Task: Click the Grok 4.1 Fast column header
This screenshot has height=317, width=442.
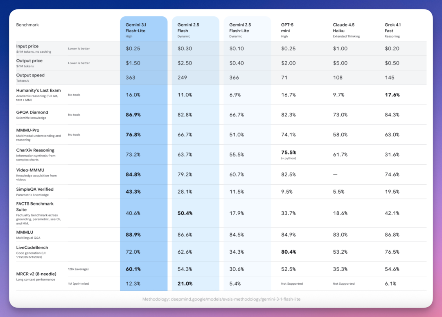Action: click(x=392, y=30)
